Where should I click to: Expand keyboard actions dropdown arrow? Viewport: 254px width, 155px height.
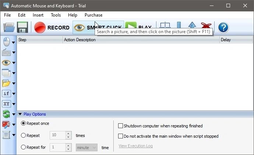pos(14,53)
